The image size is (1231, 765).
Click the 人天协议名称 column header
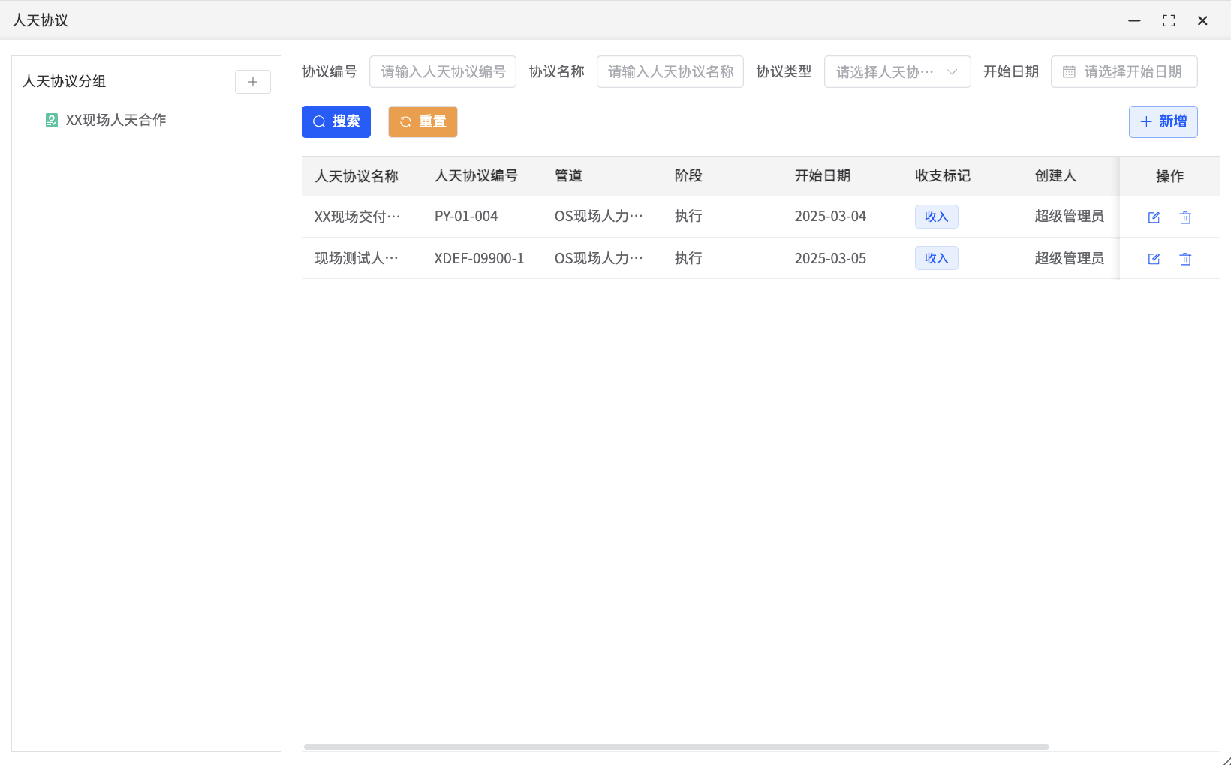(357, 176)
